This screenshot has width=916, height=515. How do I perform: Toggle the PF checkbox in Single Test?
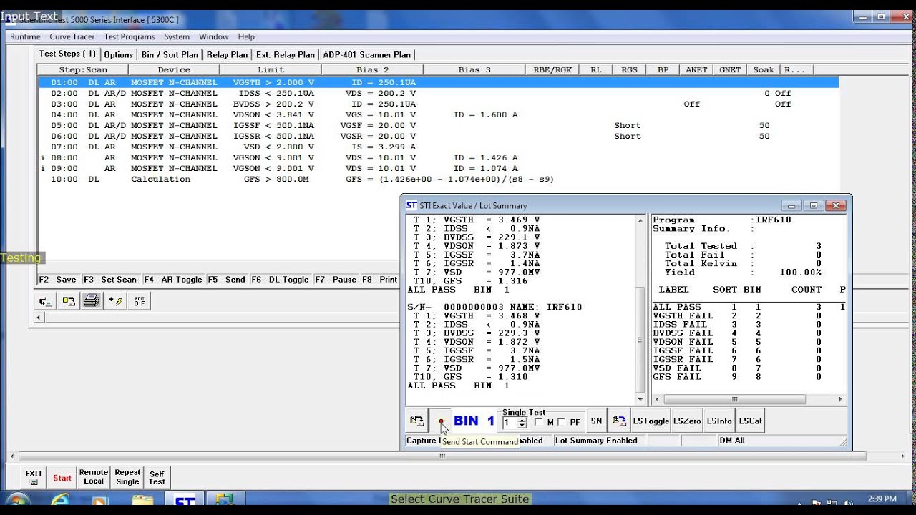click(561, 422)
